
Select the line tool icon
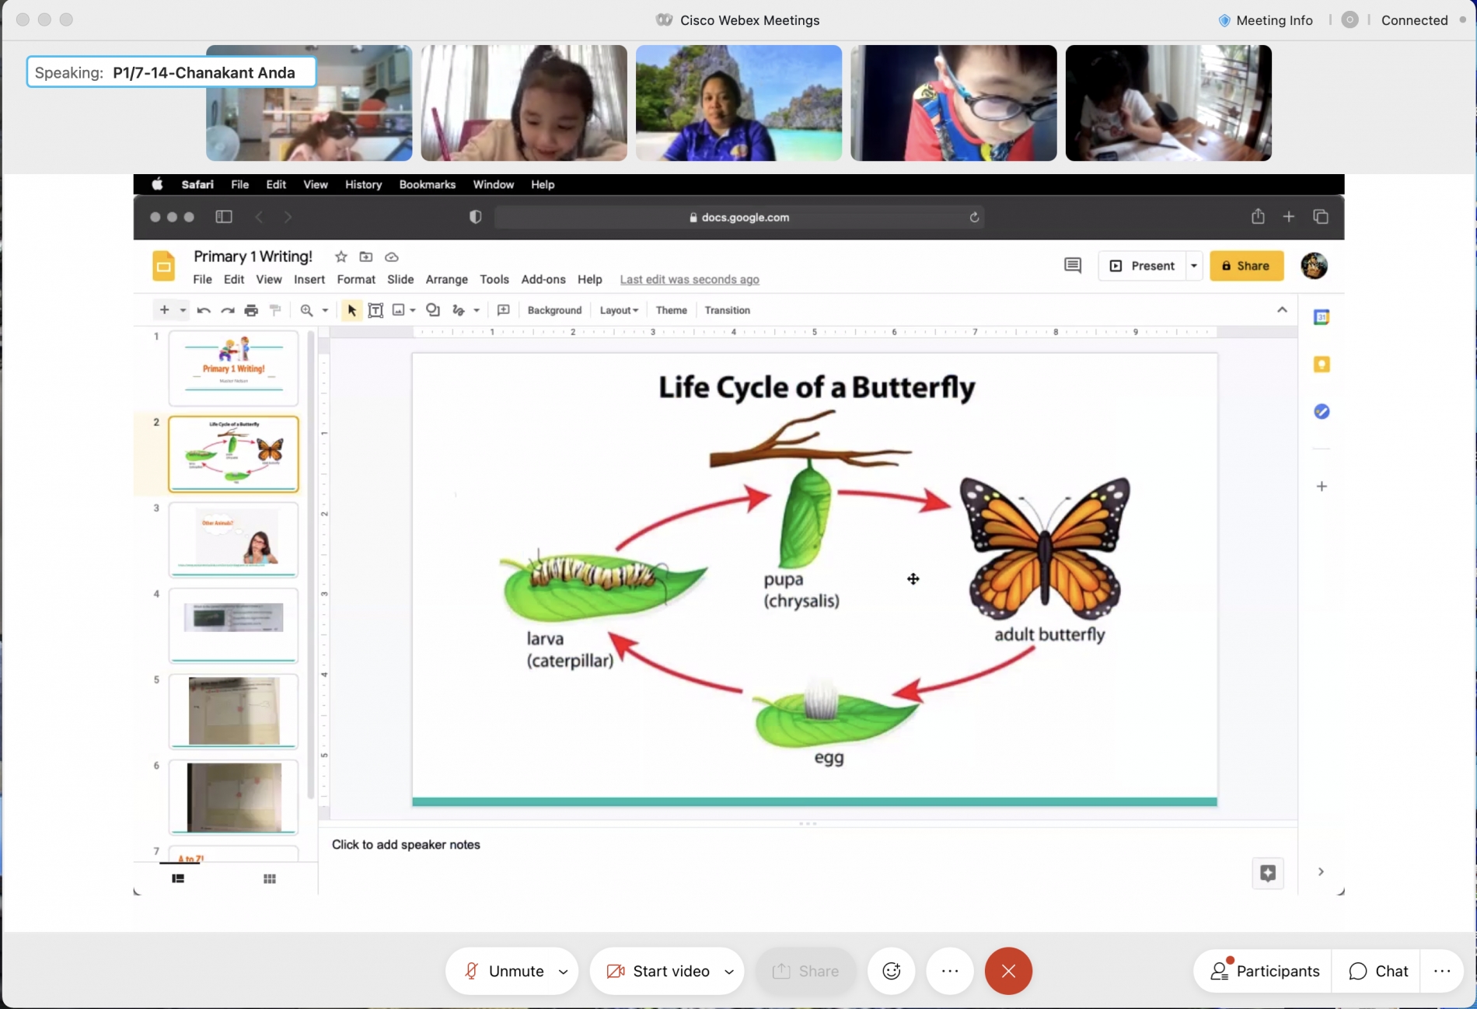(459, 310)
